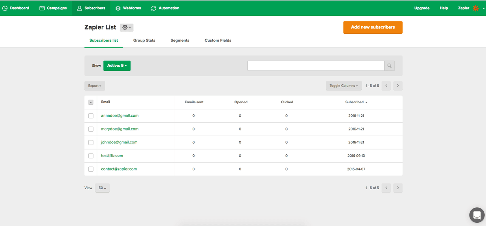This screenshot has width=486, height=226.
Task: Sort by Email column header
Action: pyautogui.click(x=105, y=102)
